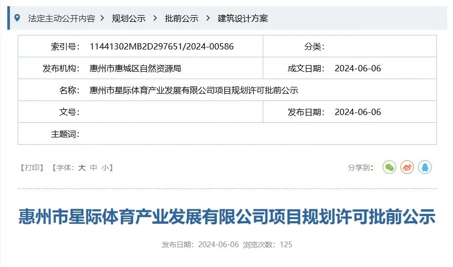Set font size to 中

[94, 168]
